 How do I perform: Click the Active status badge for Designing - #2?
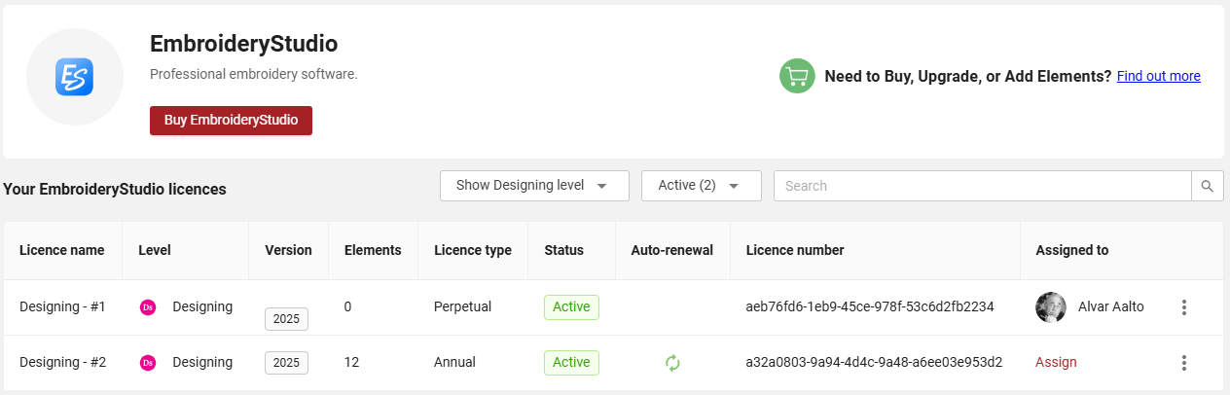point(571,362)
